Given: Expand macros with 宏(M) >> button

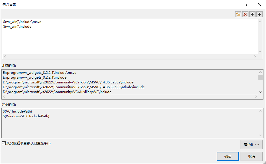Looking at the screenshot, I should pos(251,144).
